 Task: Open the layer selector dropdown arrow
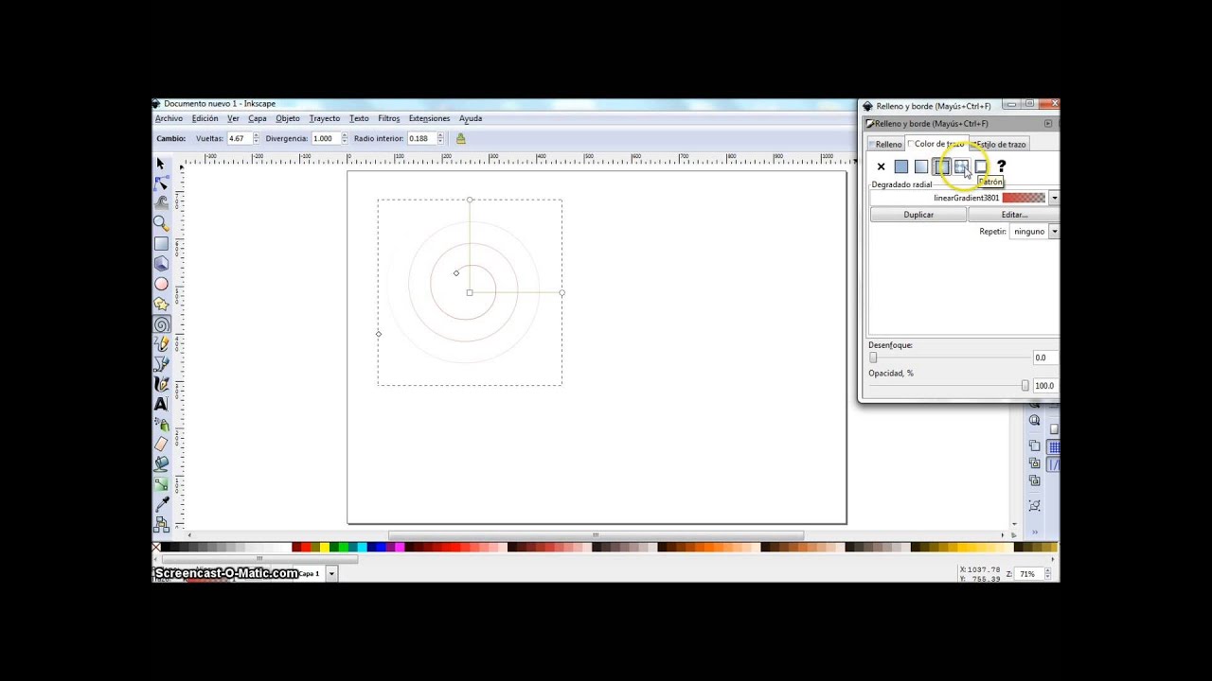pyautogui.click(x=331, y=573)
